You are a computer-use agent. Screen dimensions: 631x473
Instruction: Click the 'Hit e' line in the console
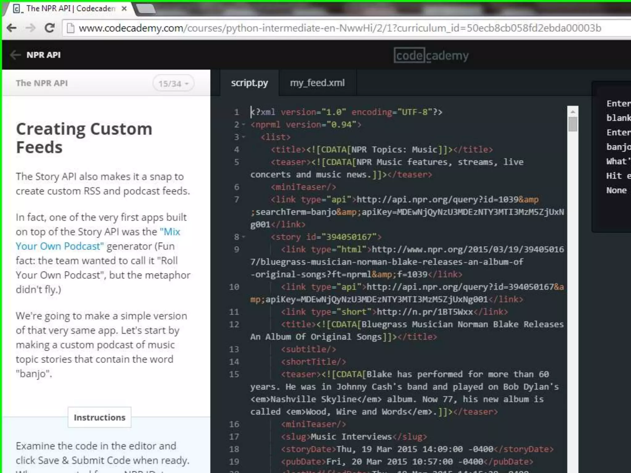(618, 176)
